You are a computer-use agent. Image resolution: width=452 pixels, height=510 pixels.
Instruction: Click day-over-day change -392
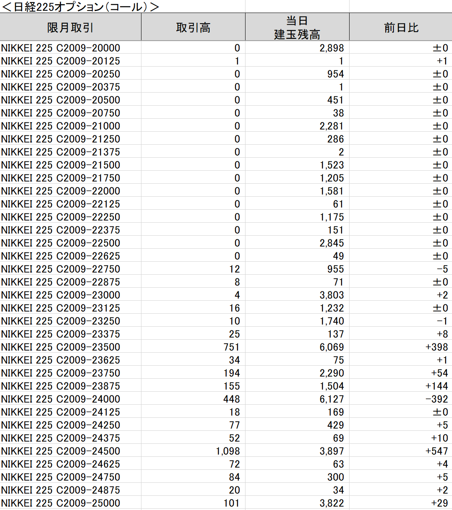click(437, 399)
